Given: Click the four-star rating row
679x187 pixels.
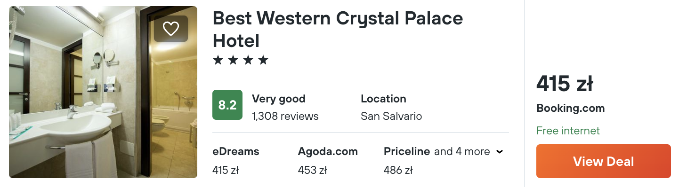Looking at the screenshot, I should click(241, 60).
